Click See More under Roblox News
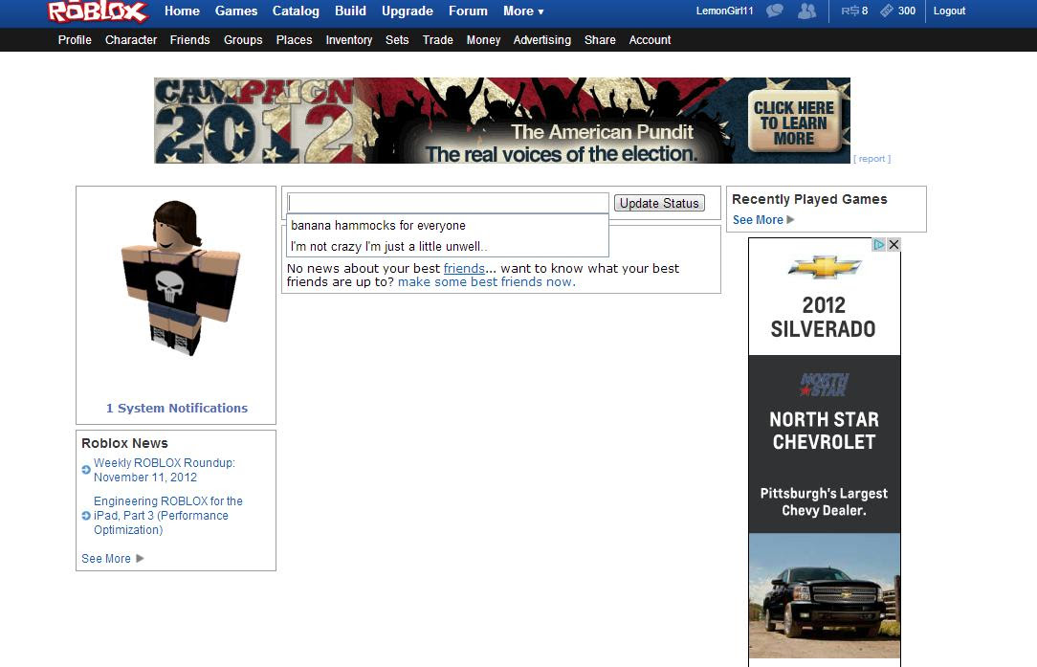Screen dimensions: 1037x667 point(106,559)
